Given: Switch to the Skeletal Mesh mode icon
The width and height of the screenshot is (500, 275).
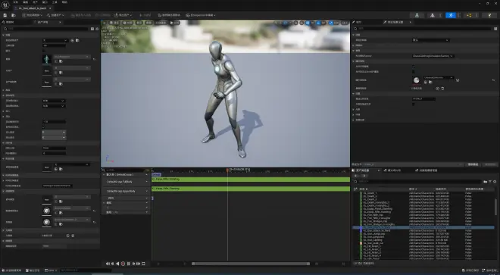Looking at the screenshot, I should click(x=432, y=15).
